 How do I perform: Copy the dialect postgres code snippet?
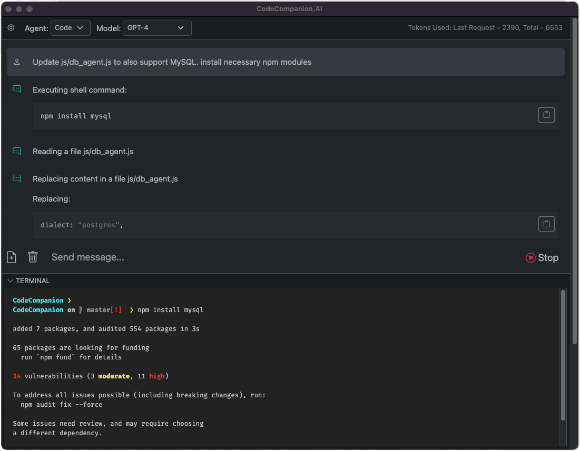546,224
